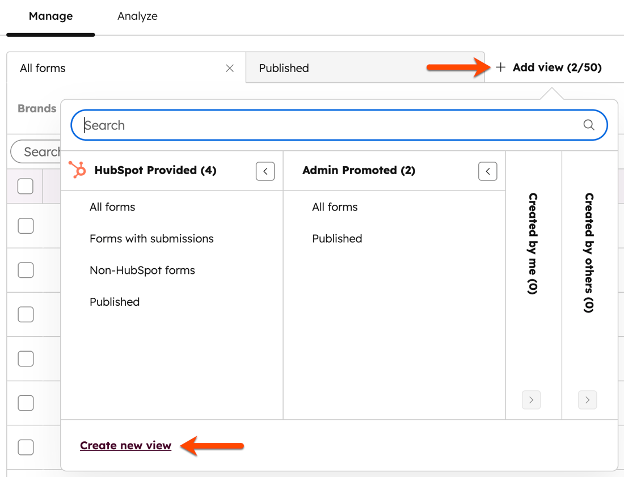Image resolution: width=624 pixels, height=477 pixels.
Task: Click the Create new view link
Action: click(x=125, y=445)
